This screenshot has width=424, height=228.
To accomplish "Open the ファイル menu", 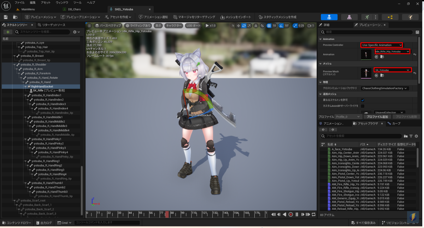I will 19,2.
